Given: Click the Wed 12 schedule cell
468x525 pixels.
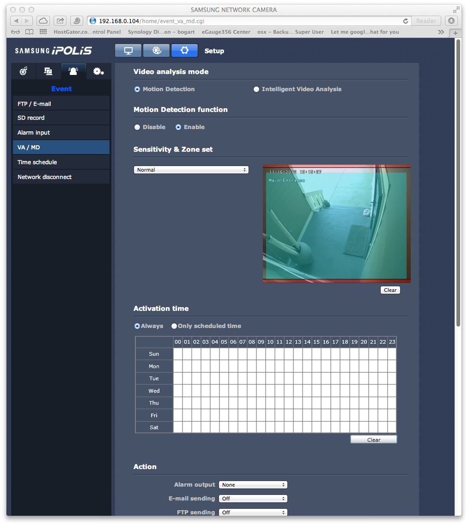Looking at the screenshot, I should (x=289, y=391).
